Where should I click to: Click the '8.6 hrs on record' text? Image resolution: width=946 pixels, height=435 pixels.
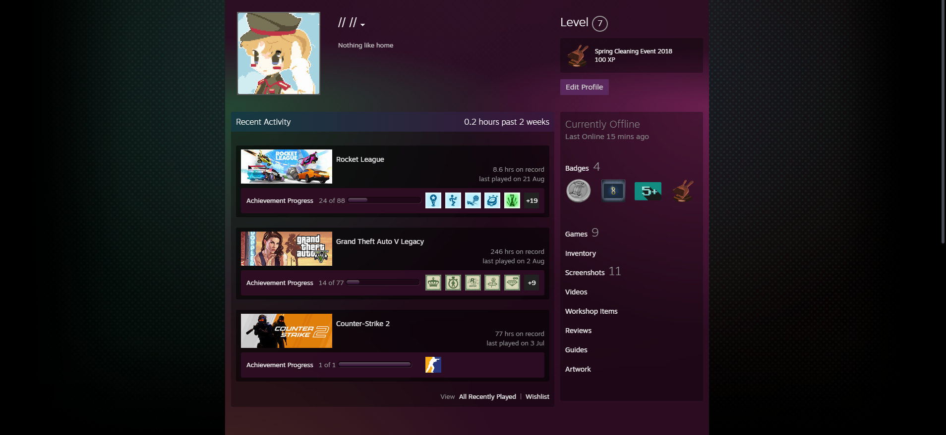point(518,170)
